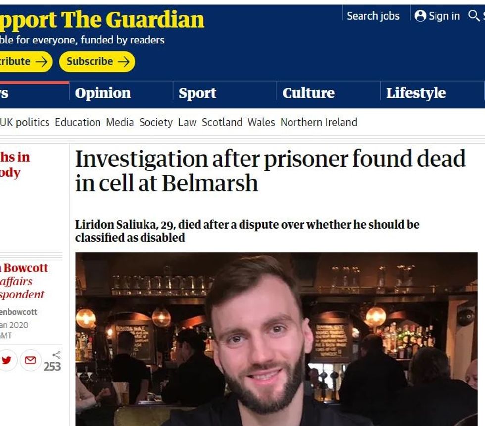Share the article on Twitter
485x426 pixels.
coord(6,360)
